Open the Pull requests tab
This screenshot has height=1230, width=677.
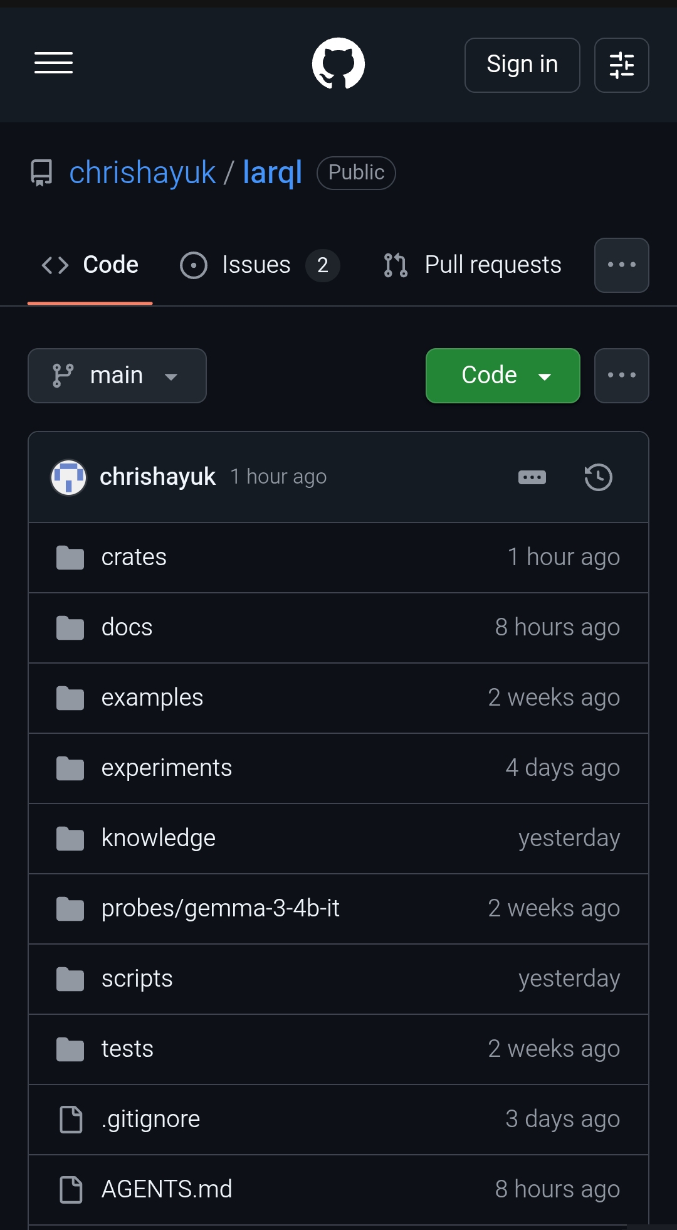pos(473,265)
